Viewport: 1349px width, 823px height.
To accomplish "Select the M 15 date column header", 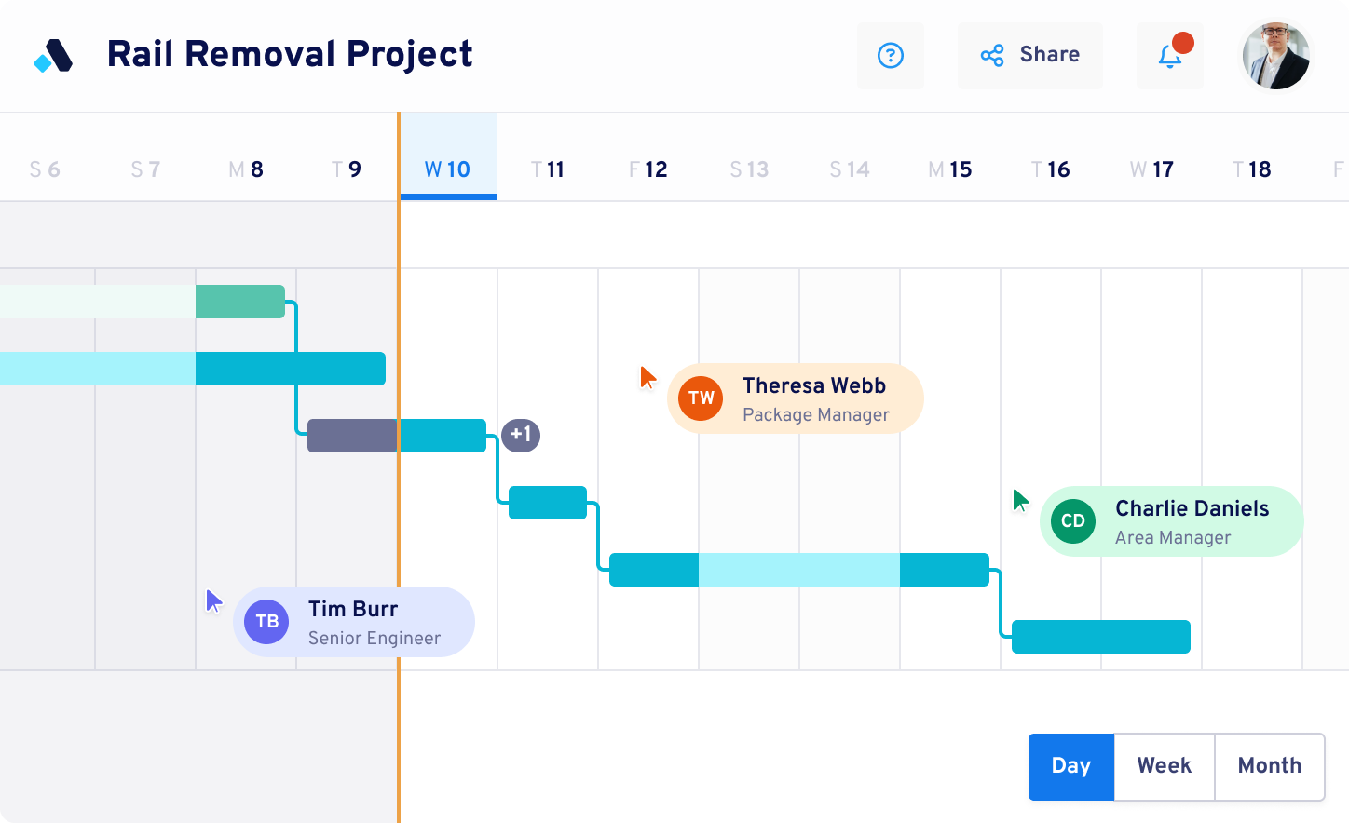I will (x=951, y=169).
